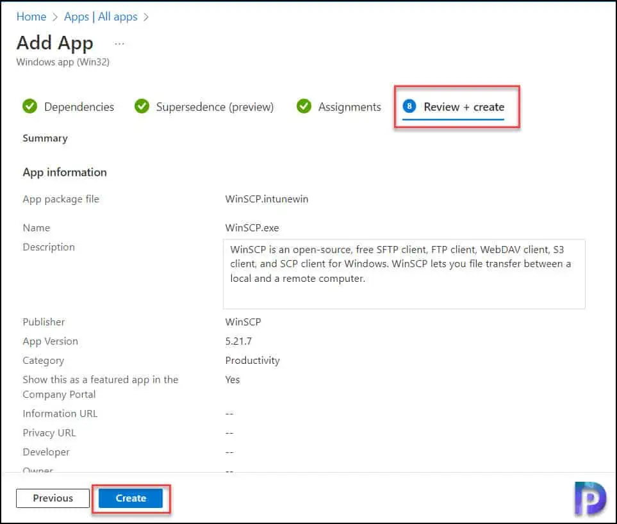Click the Developer label

(x=46, y=452)
